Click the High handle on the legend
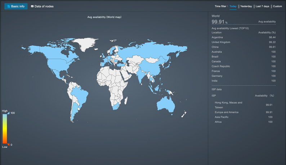Viewport: 286px width, 165px height. [x=8, y=113]
